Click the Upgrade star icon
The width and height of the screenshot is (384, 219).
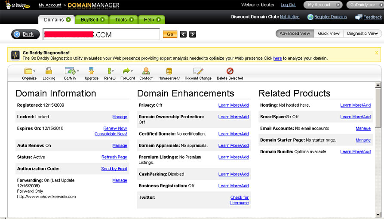point(91,71)
